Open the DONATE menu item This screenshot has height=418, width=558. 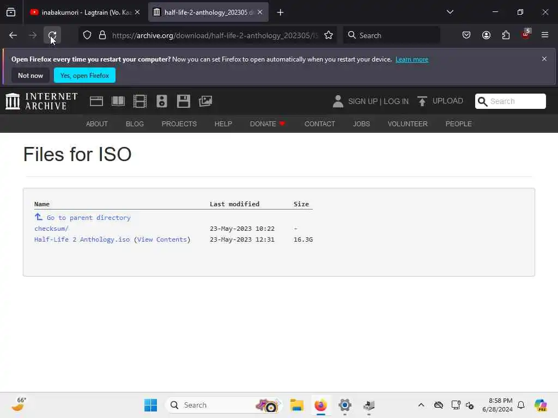(x=267, y=124)
